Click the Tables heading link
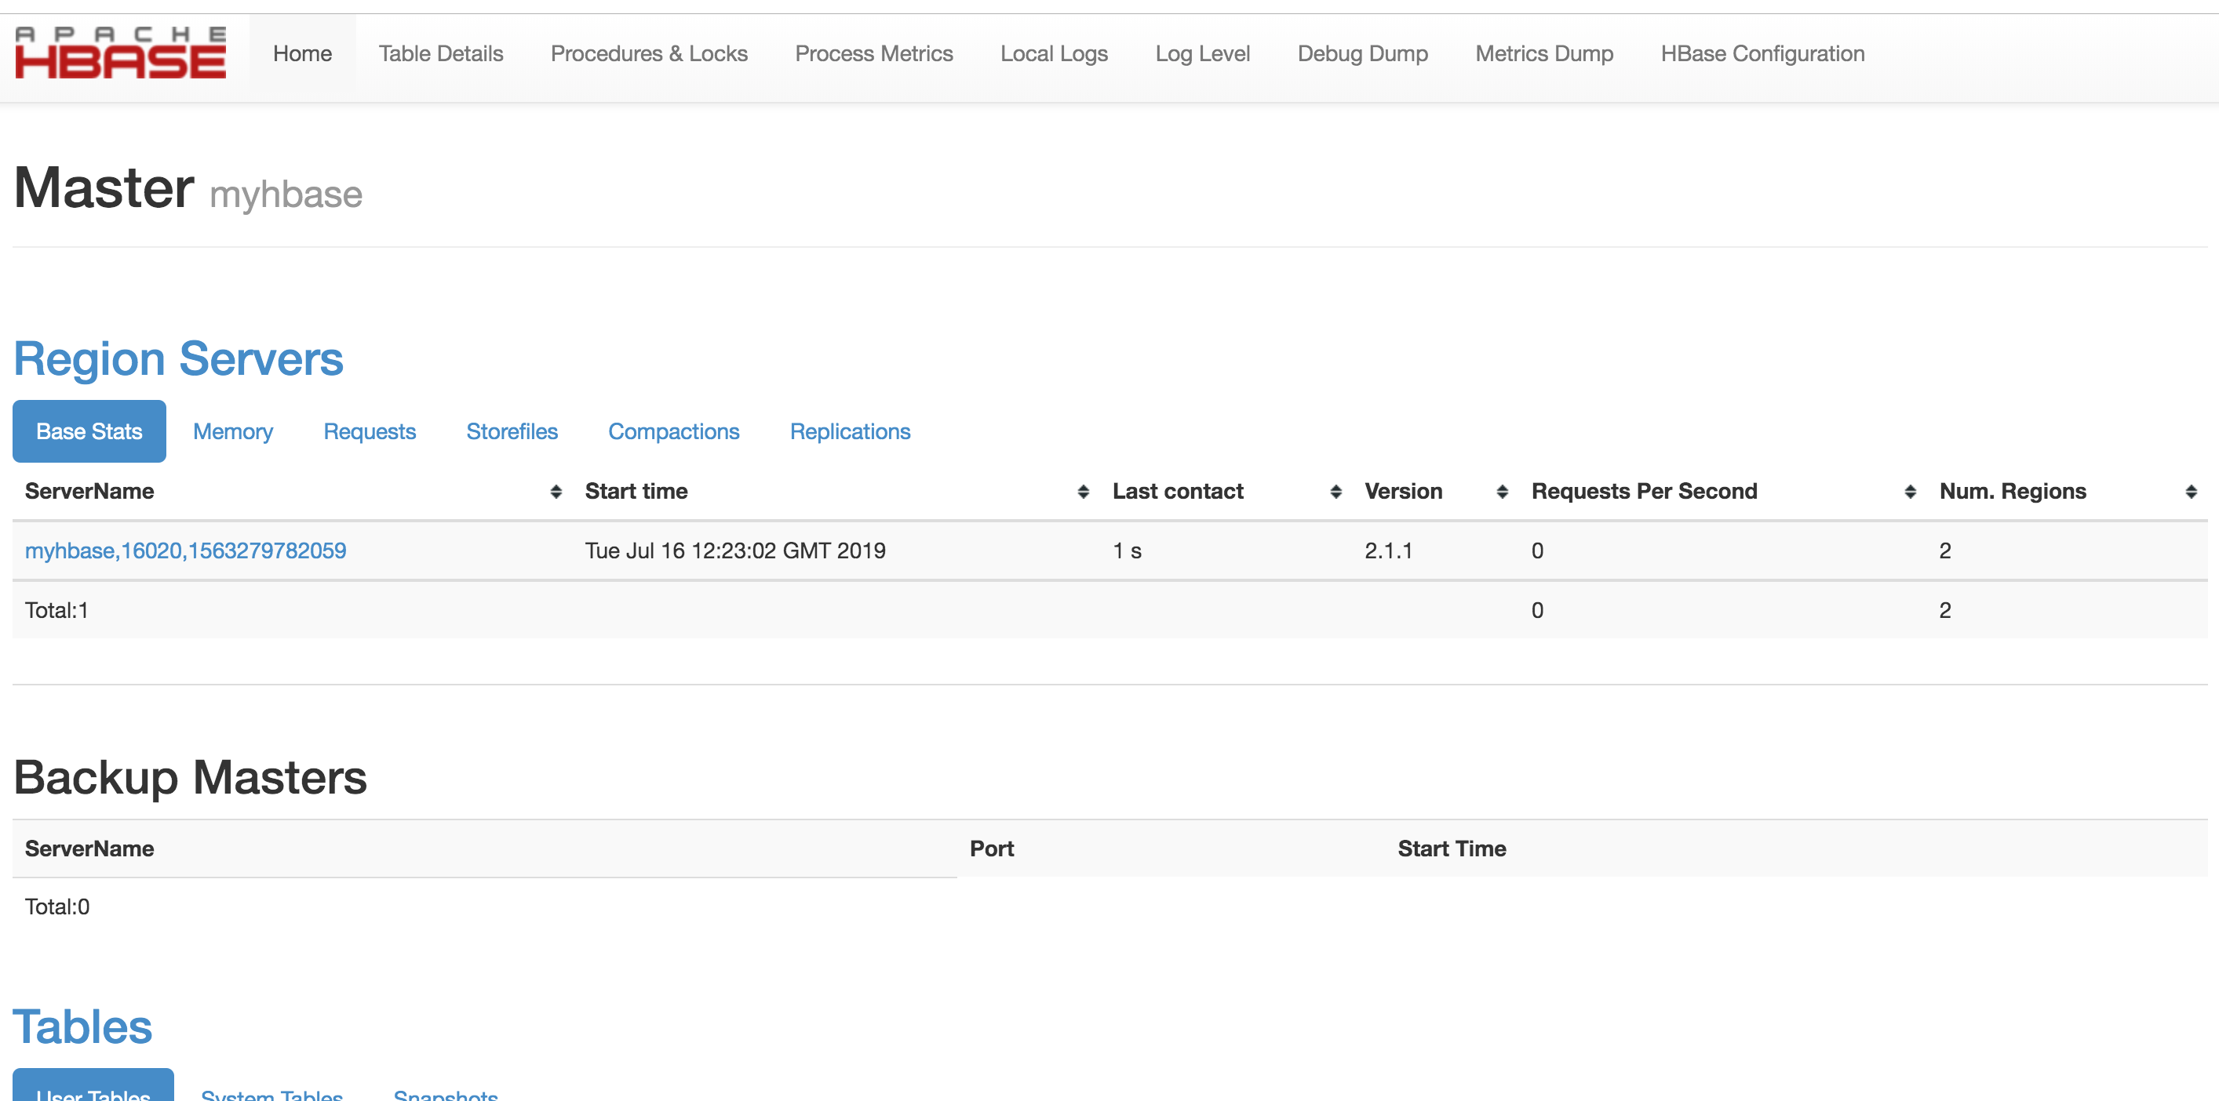The height and width of the screenshot is (1101, 2219). click(x=82, y=1026)
